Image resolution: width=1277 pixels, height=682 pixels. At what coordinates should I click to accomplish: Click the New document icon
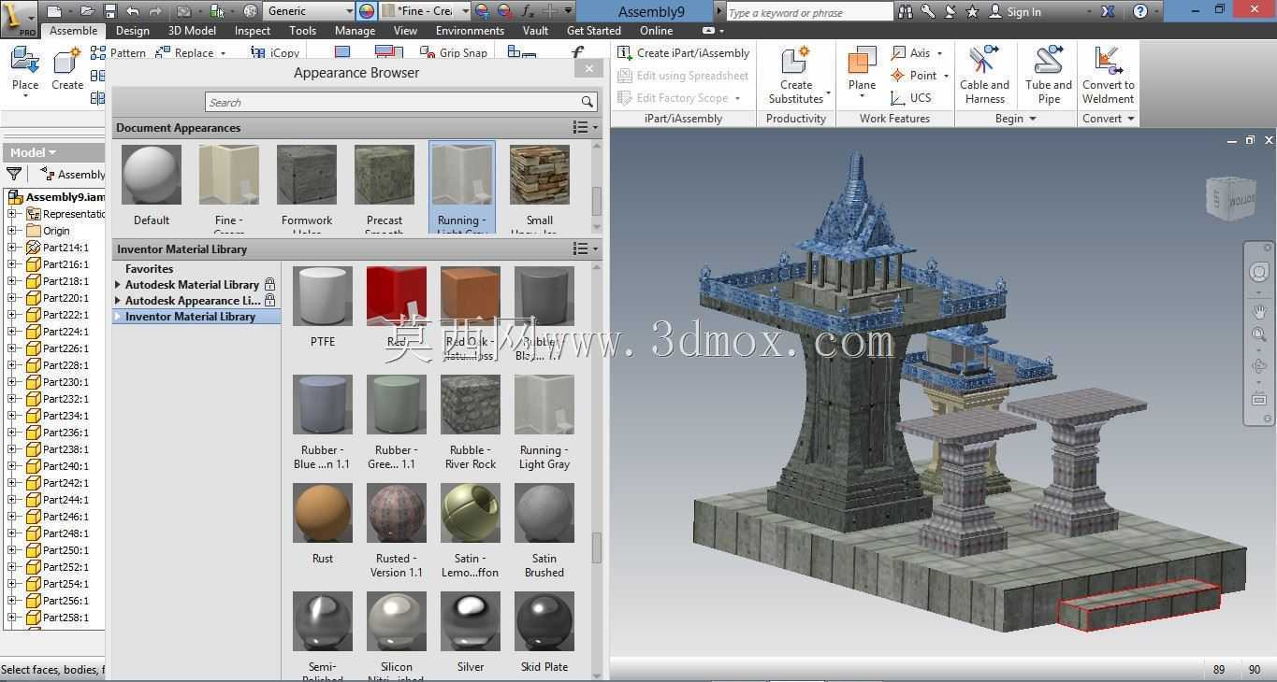click(x=54, y=11)
